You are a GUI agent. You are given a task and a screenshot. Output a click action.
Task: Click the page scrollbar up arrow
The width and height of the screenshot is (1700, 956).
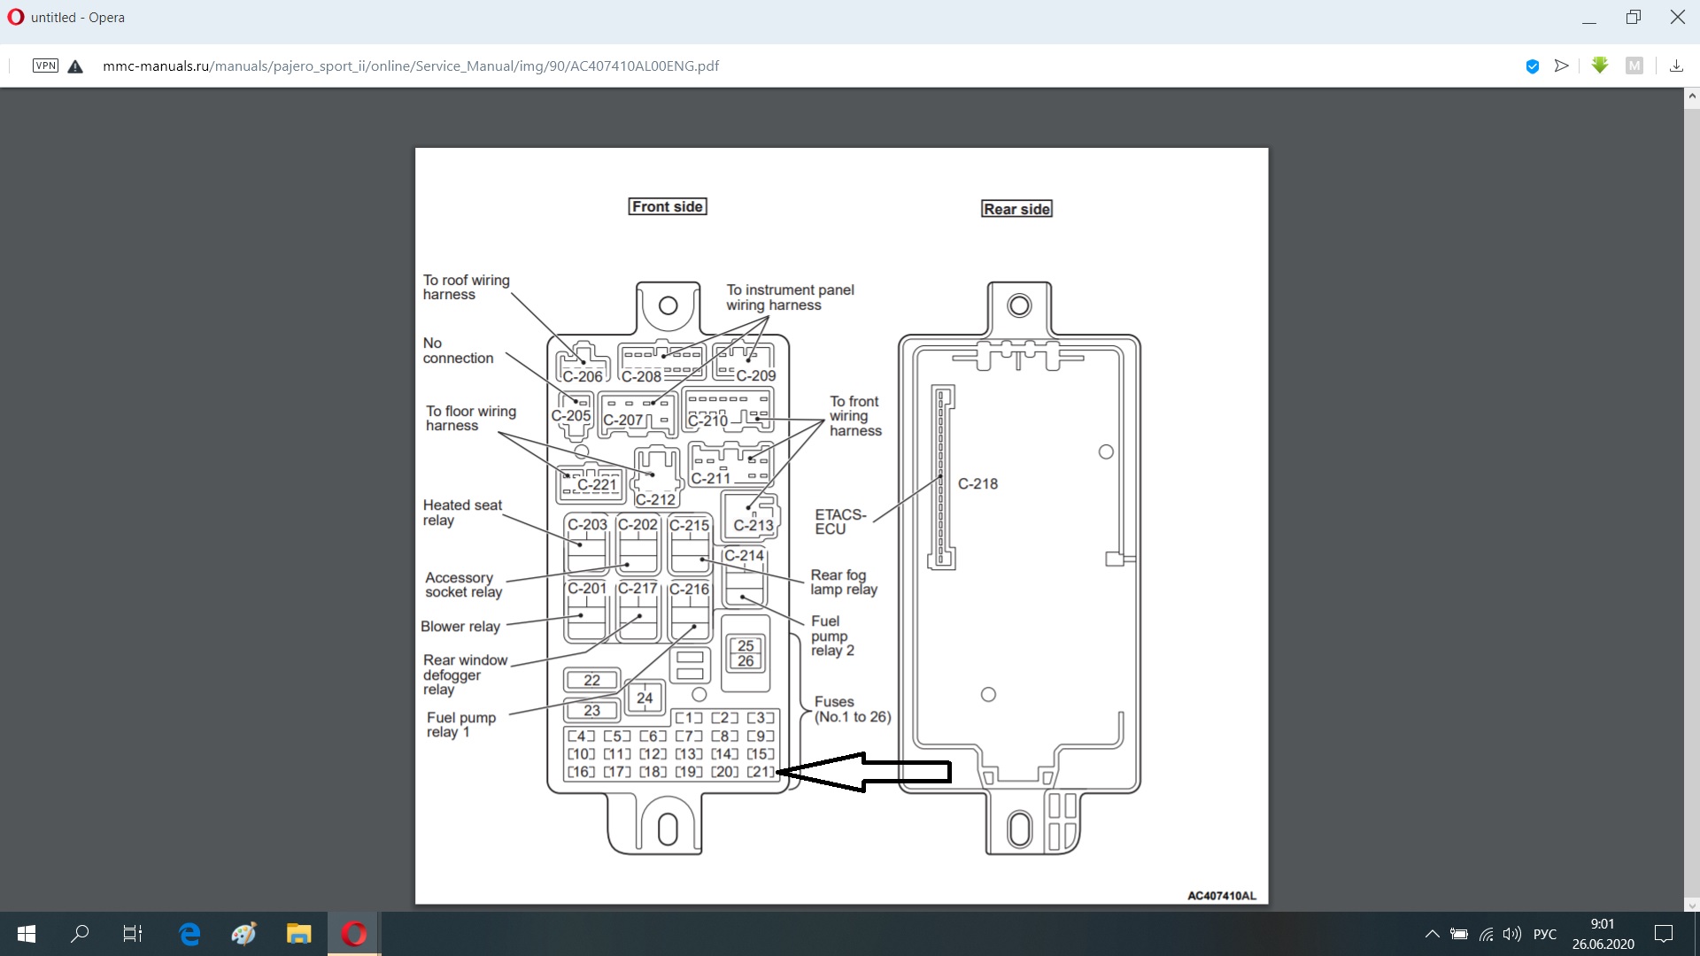tap(1692, 96)
